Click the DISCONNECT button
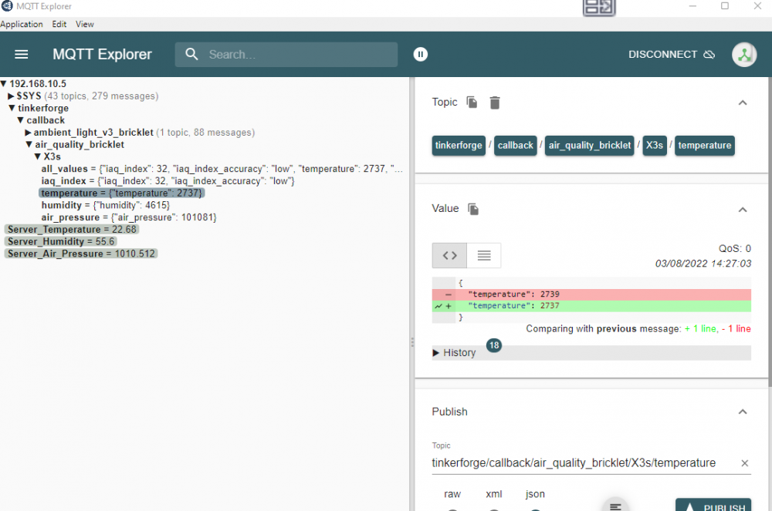 (671, 55)
